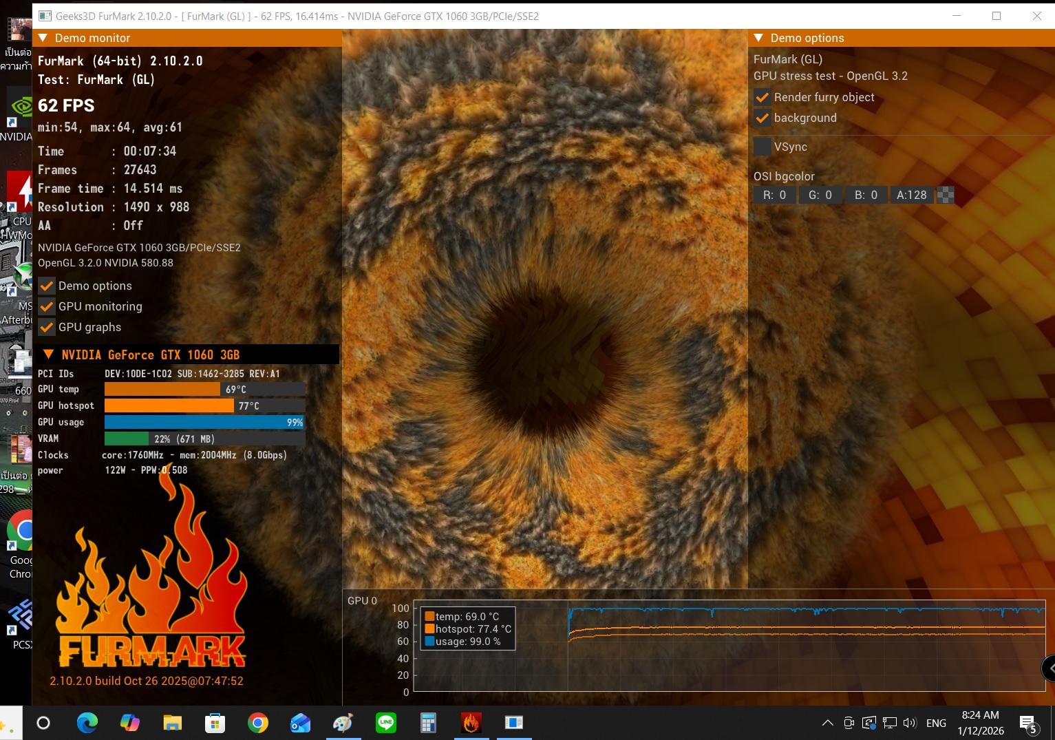Viewport: 1055px width, 740px height.
Task: Collapse the right-side Demo options panel header
Action: pyautogui.click(x=758, y=38)
